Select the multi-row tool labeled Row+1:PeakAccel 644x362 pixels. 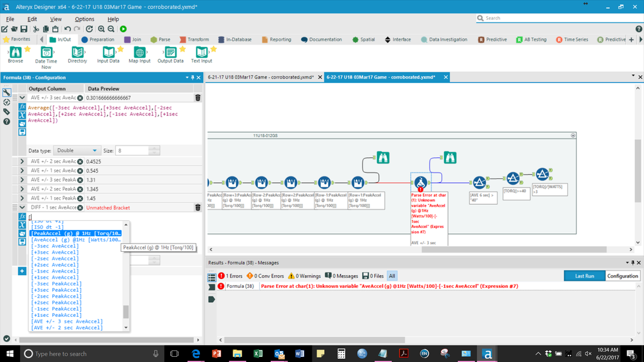click(x=357, y=183)
